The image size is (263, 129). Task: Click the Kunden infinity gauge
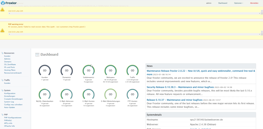(x=45, y=71)
